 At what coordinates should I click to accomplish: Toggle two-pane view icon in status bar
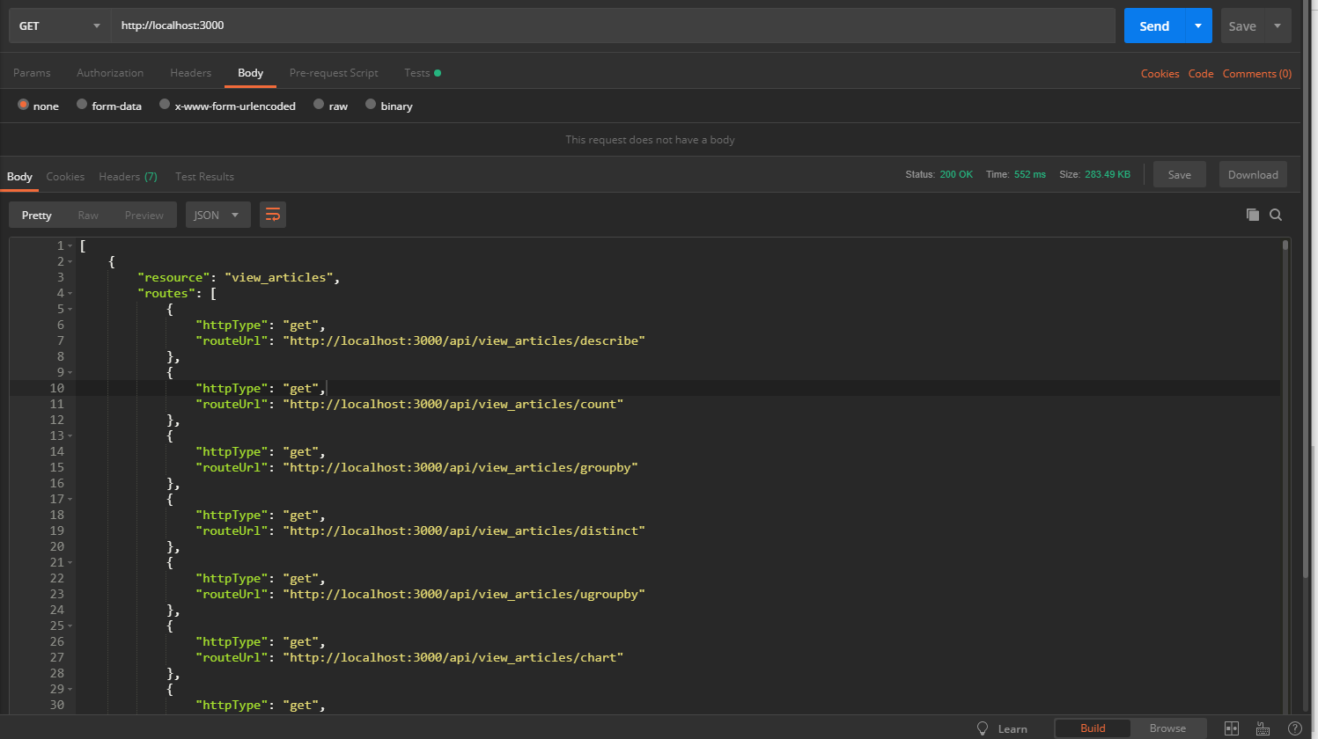click(1232, 728)
